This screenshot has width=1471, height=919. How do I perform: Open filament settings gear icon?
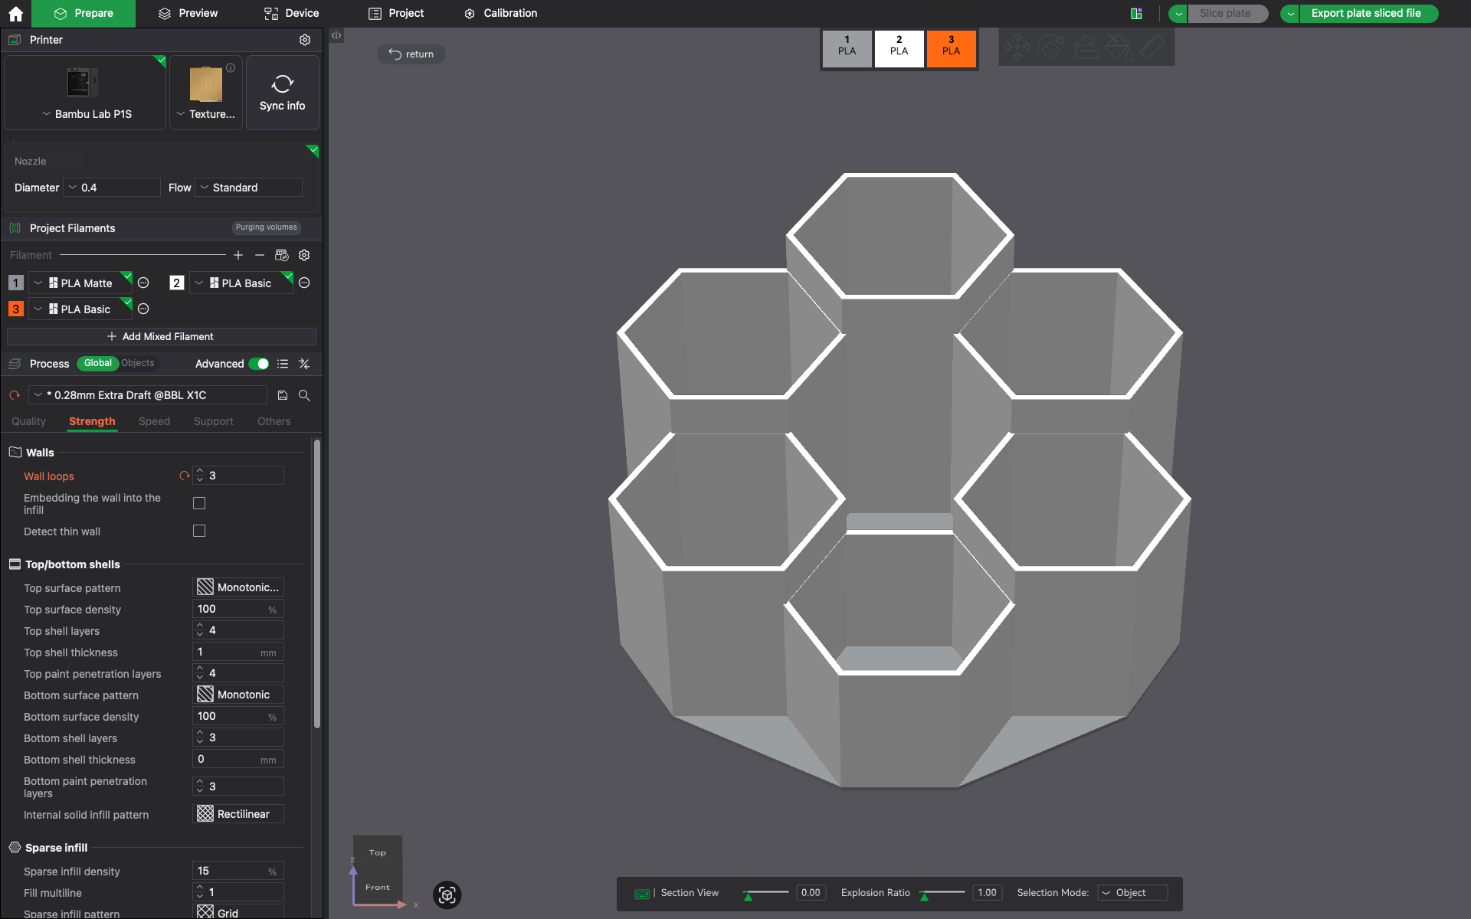[304, 255]
